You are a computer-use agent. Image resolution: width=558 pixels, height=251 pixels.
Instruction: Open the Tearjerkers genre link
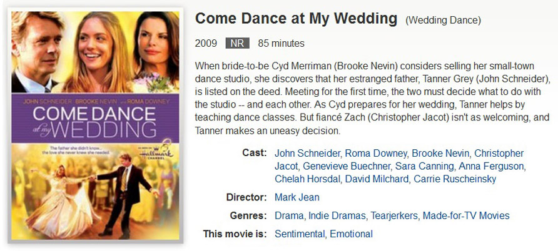(394, 216)
